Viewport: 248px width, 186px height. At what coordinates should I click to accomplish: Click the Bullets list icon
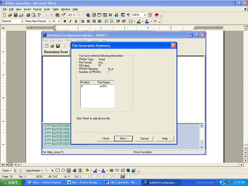(x=112, y=21)
